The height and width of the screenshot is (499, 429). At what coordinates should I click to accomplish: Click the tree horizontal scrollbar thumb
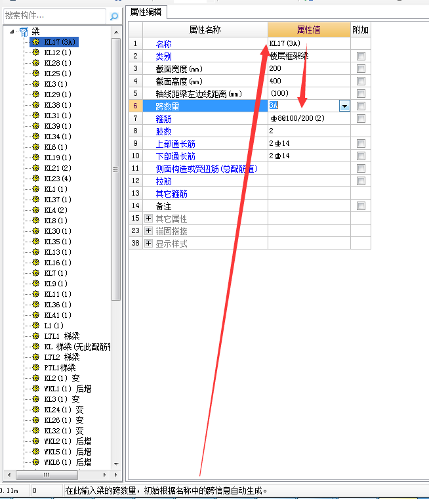(47, 475)
